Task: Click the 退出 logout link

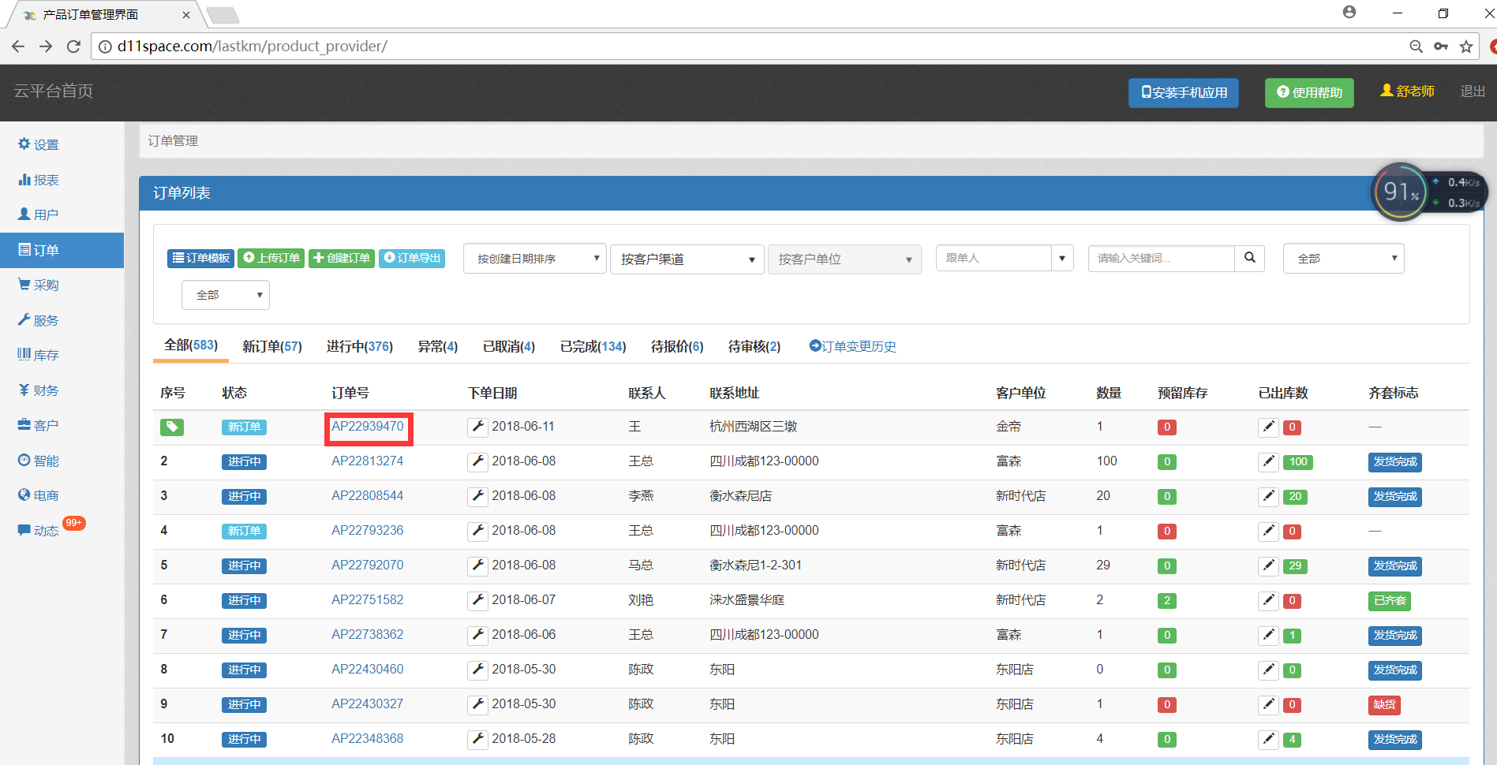Action: (1473, 91)
